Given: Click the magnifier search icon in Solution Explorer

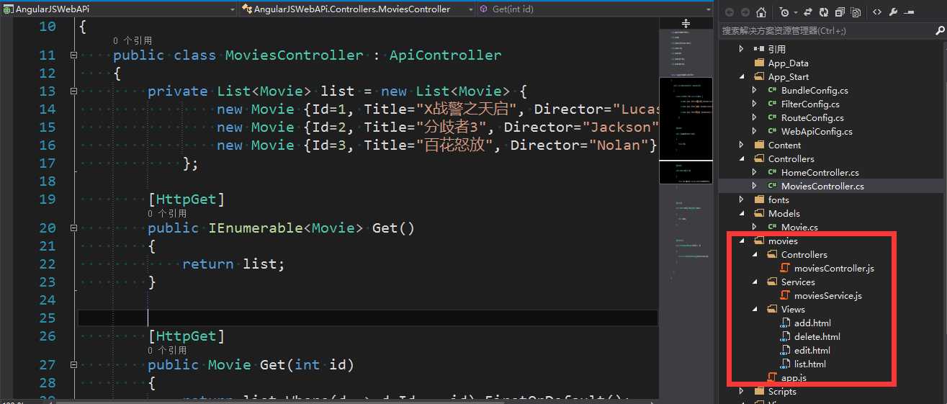Looking at the screenshot, I should 938,30.
